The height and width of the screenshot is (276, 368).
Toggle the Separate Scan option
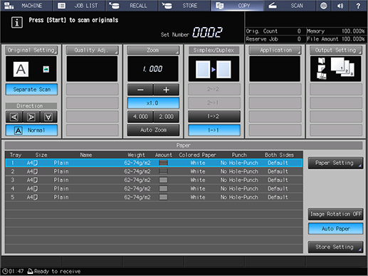click(31, 90)
